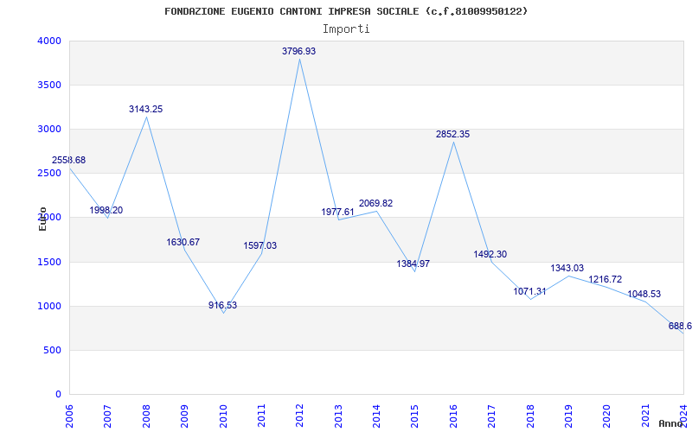This screenshot has width=692, height=432.
Task: Click the 3796.93 peak data label
Action: [298, 52]
